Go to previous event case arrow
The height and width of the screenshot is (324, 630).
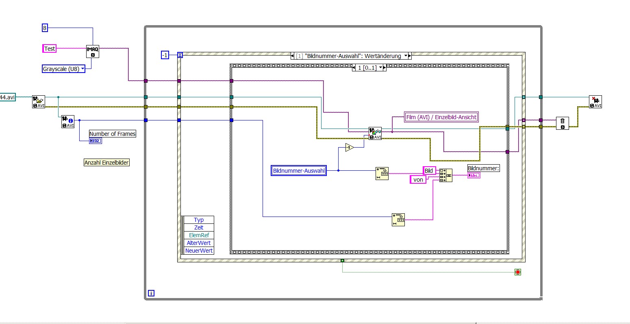293,56
